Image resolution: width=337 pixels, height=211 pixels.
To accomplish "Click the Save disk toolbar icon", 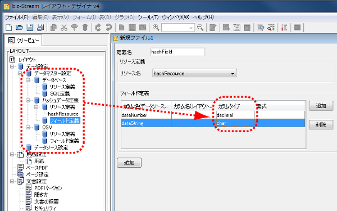I will click(x=30, y=28).
